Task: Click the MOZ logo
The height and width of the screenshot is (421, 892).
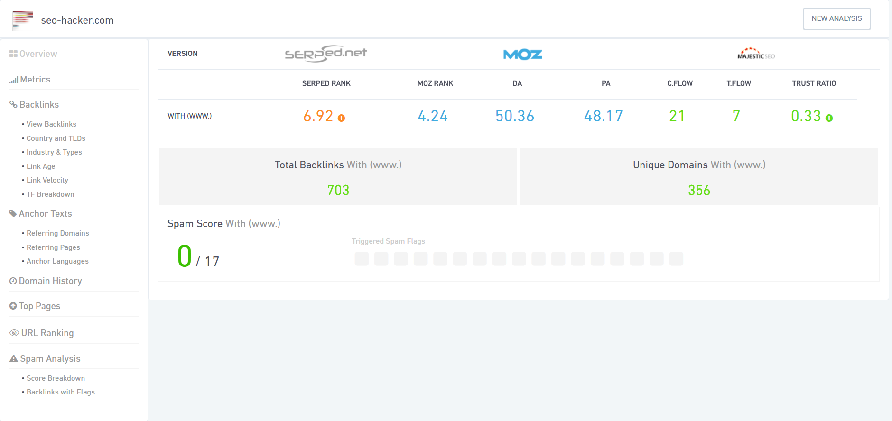Action: (x=522, y=55)
